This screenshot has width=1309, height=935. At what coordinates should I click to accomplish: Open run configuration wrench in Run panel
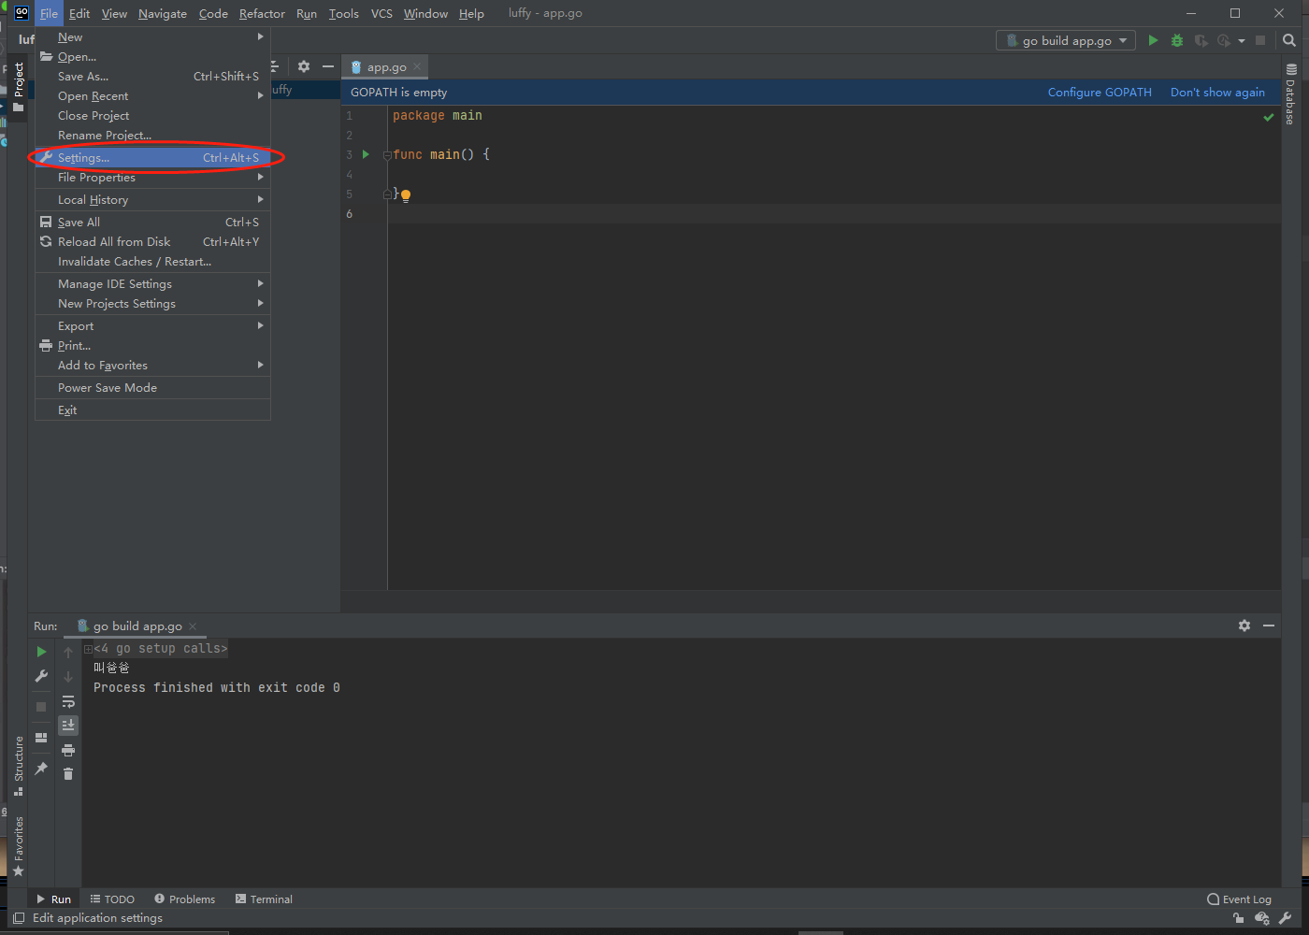coord(41,676)
